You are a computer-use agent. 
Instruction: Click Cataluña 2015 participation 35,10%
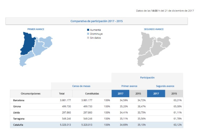point(142,125)
